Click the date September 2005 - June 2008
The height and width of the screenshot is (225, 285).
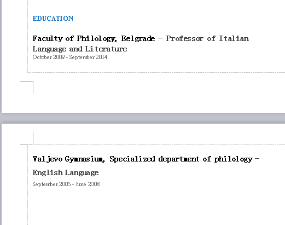[66, 184]
